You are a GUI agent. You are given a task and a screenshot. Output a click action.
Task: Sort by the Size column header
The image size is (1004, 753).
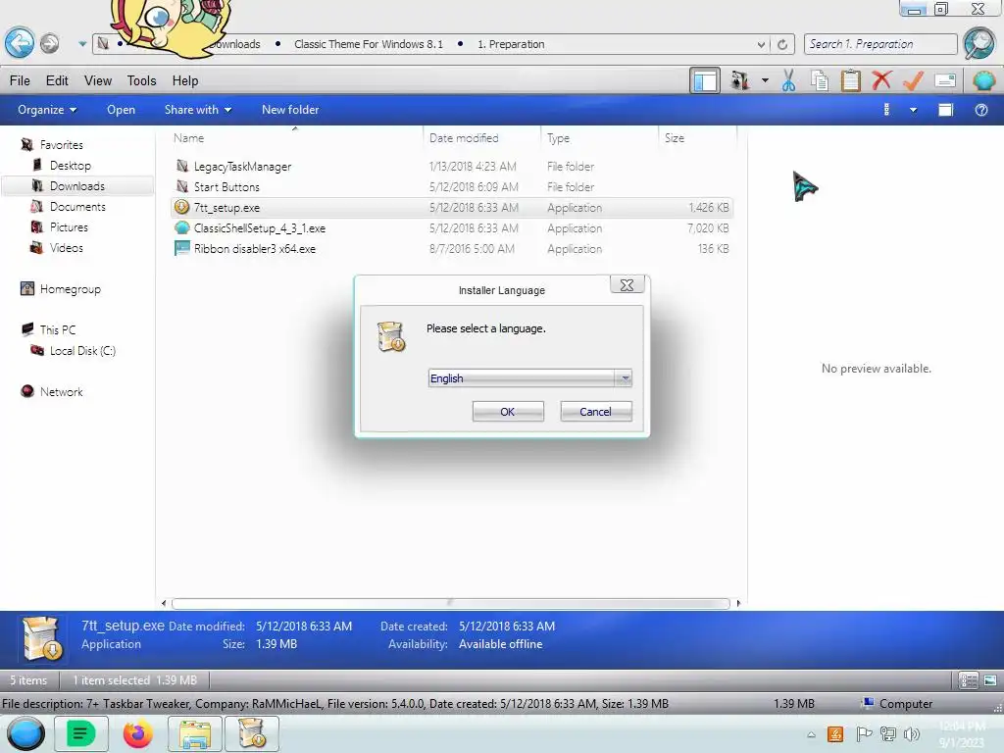pos(697,137)
